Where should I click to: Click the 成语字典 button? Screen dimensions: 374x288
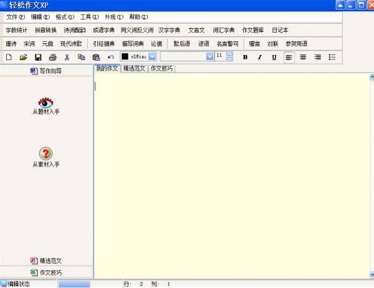(x=103, y=30)
